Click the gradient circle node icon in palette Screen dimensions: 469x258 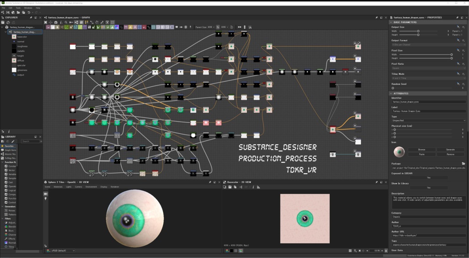(117, 27)
